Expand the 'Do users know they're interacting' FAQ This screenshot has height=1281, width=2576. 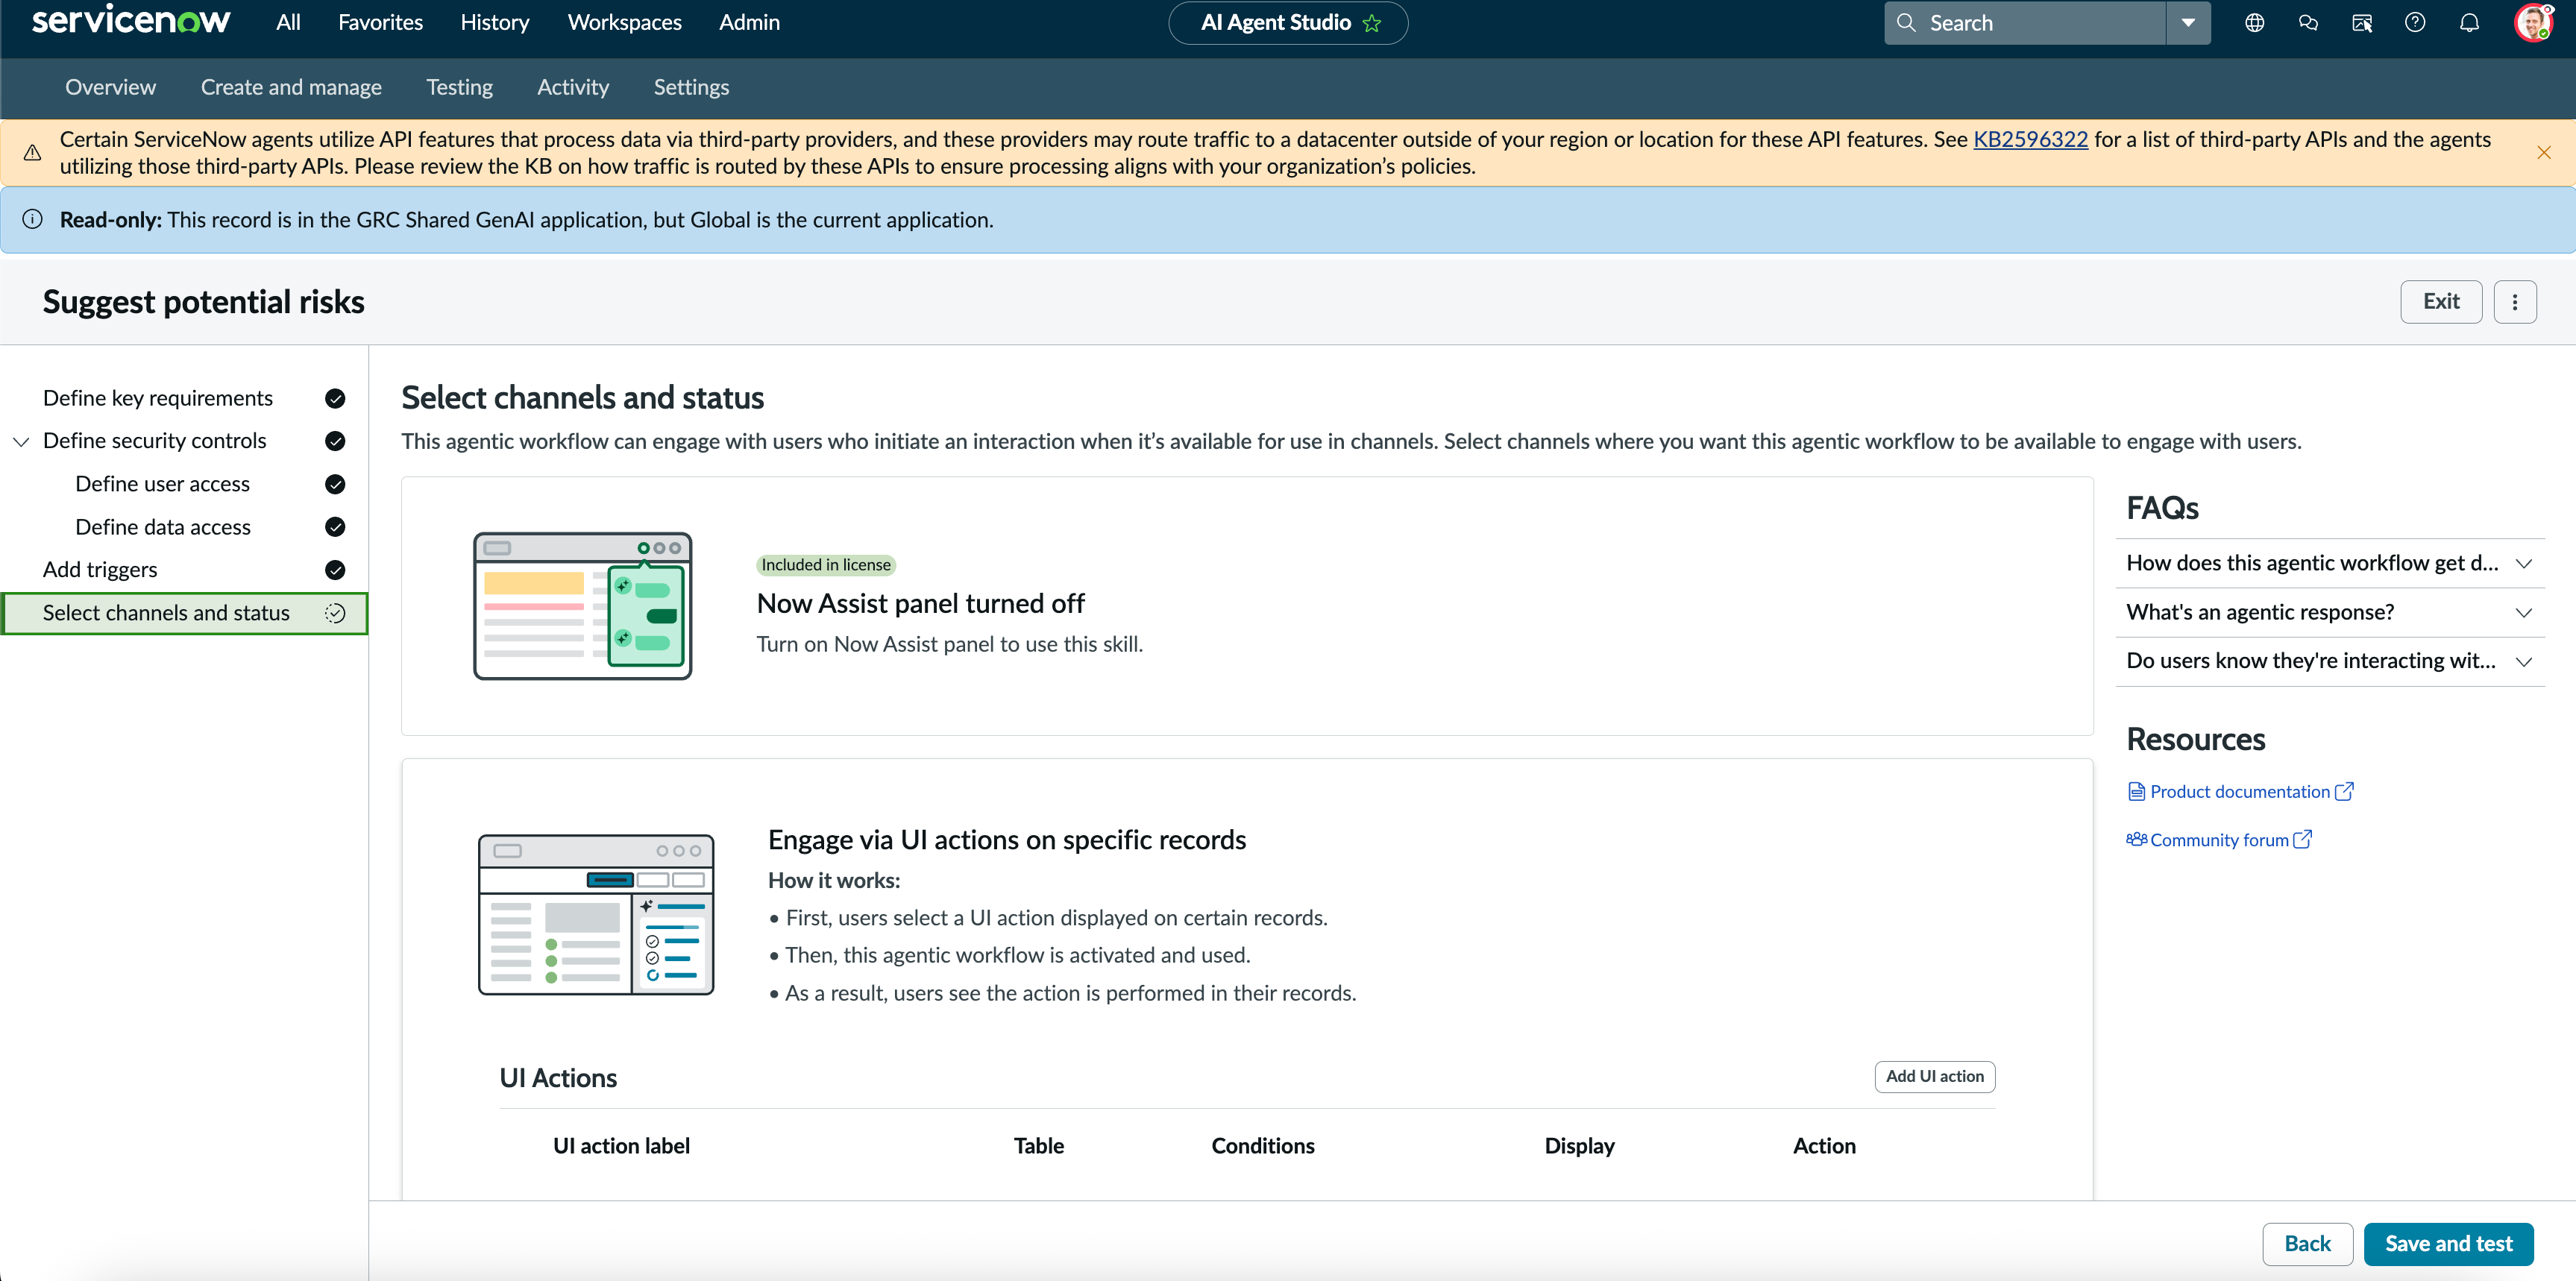click(x=2330, y=662)
